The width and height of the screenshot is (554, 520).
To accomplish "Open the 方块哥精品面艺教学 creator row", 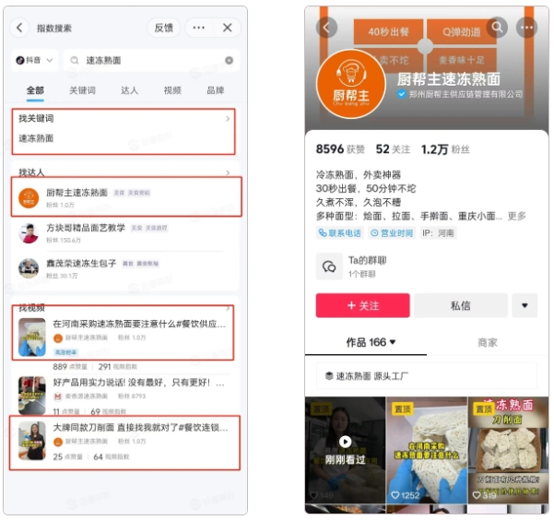I will click(x=125, y=233).
